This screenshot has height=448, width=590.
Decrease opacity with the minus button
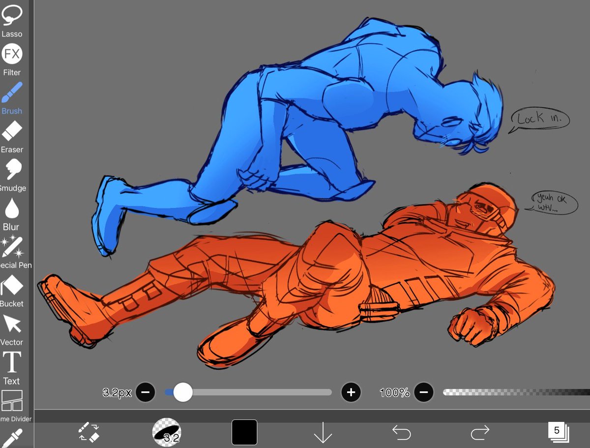(424, 392)
